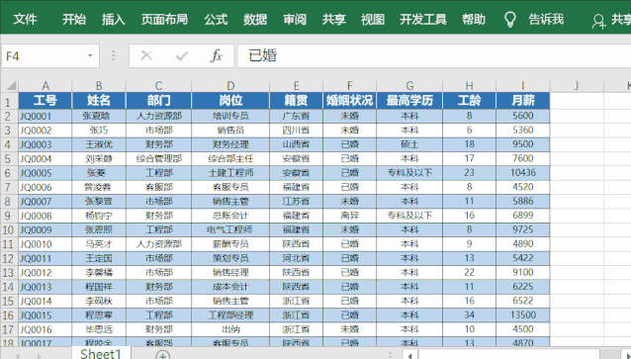The image size is (631, 359).
Task: Open the 数据 ribbon tab
Action: point(255,19)
